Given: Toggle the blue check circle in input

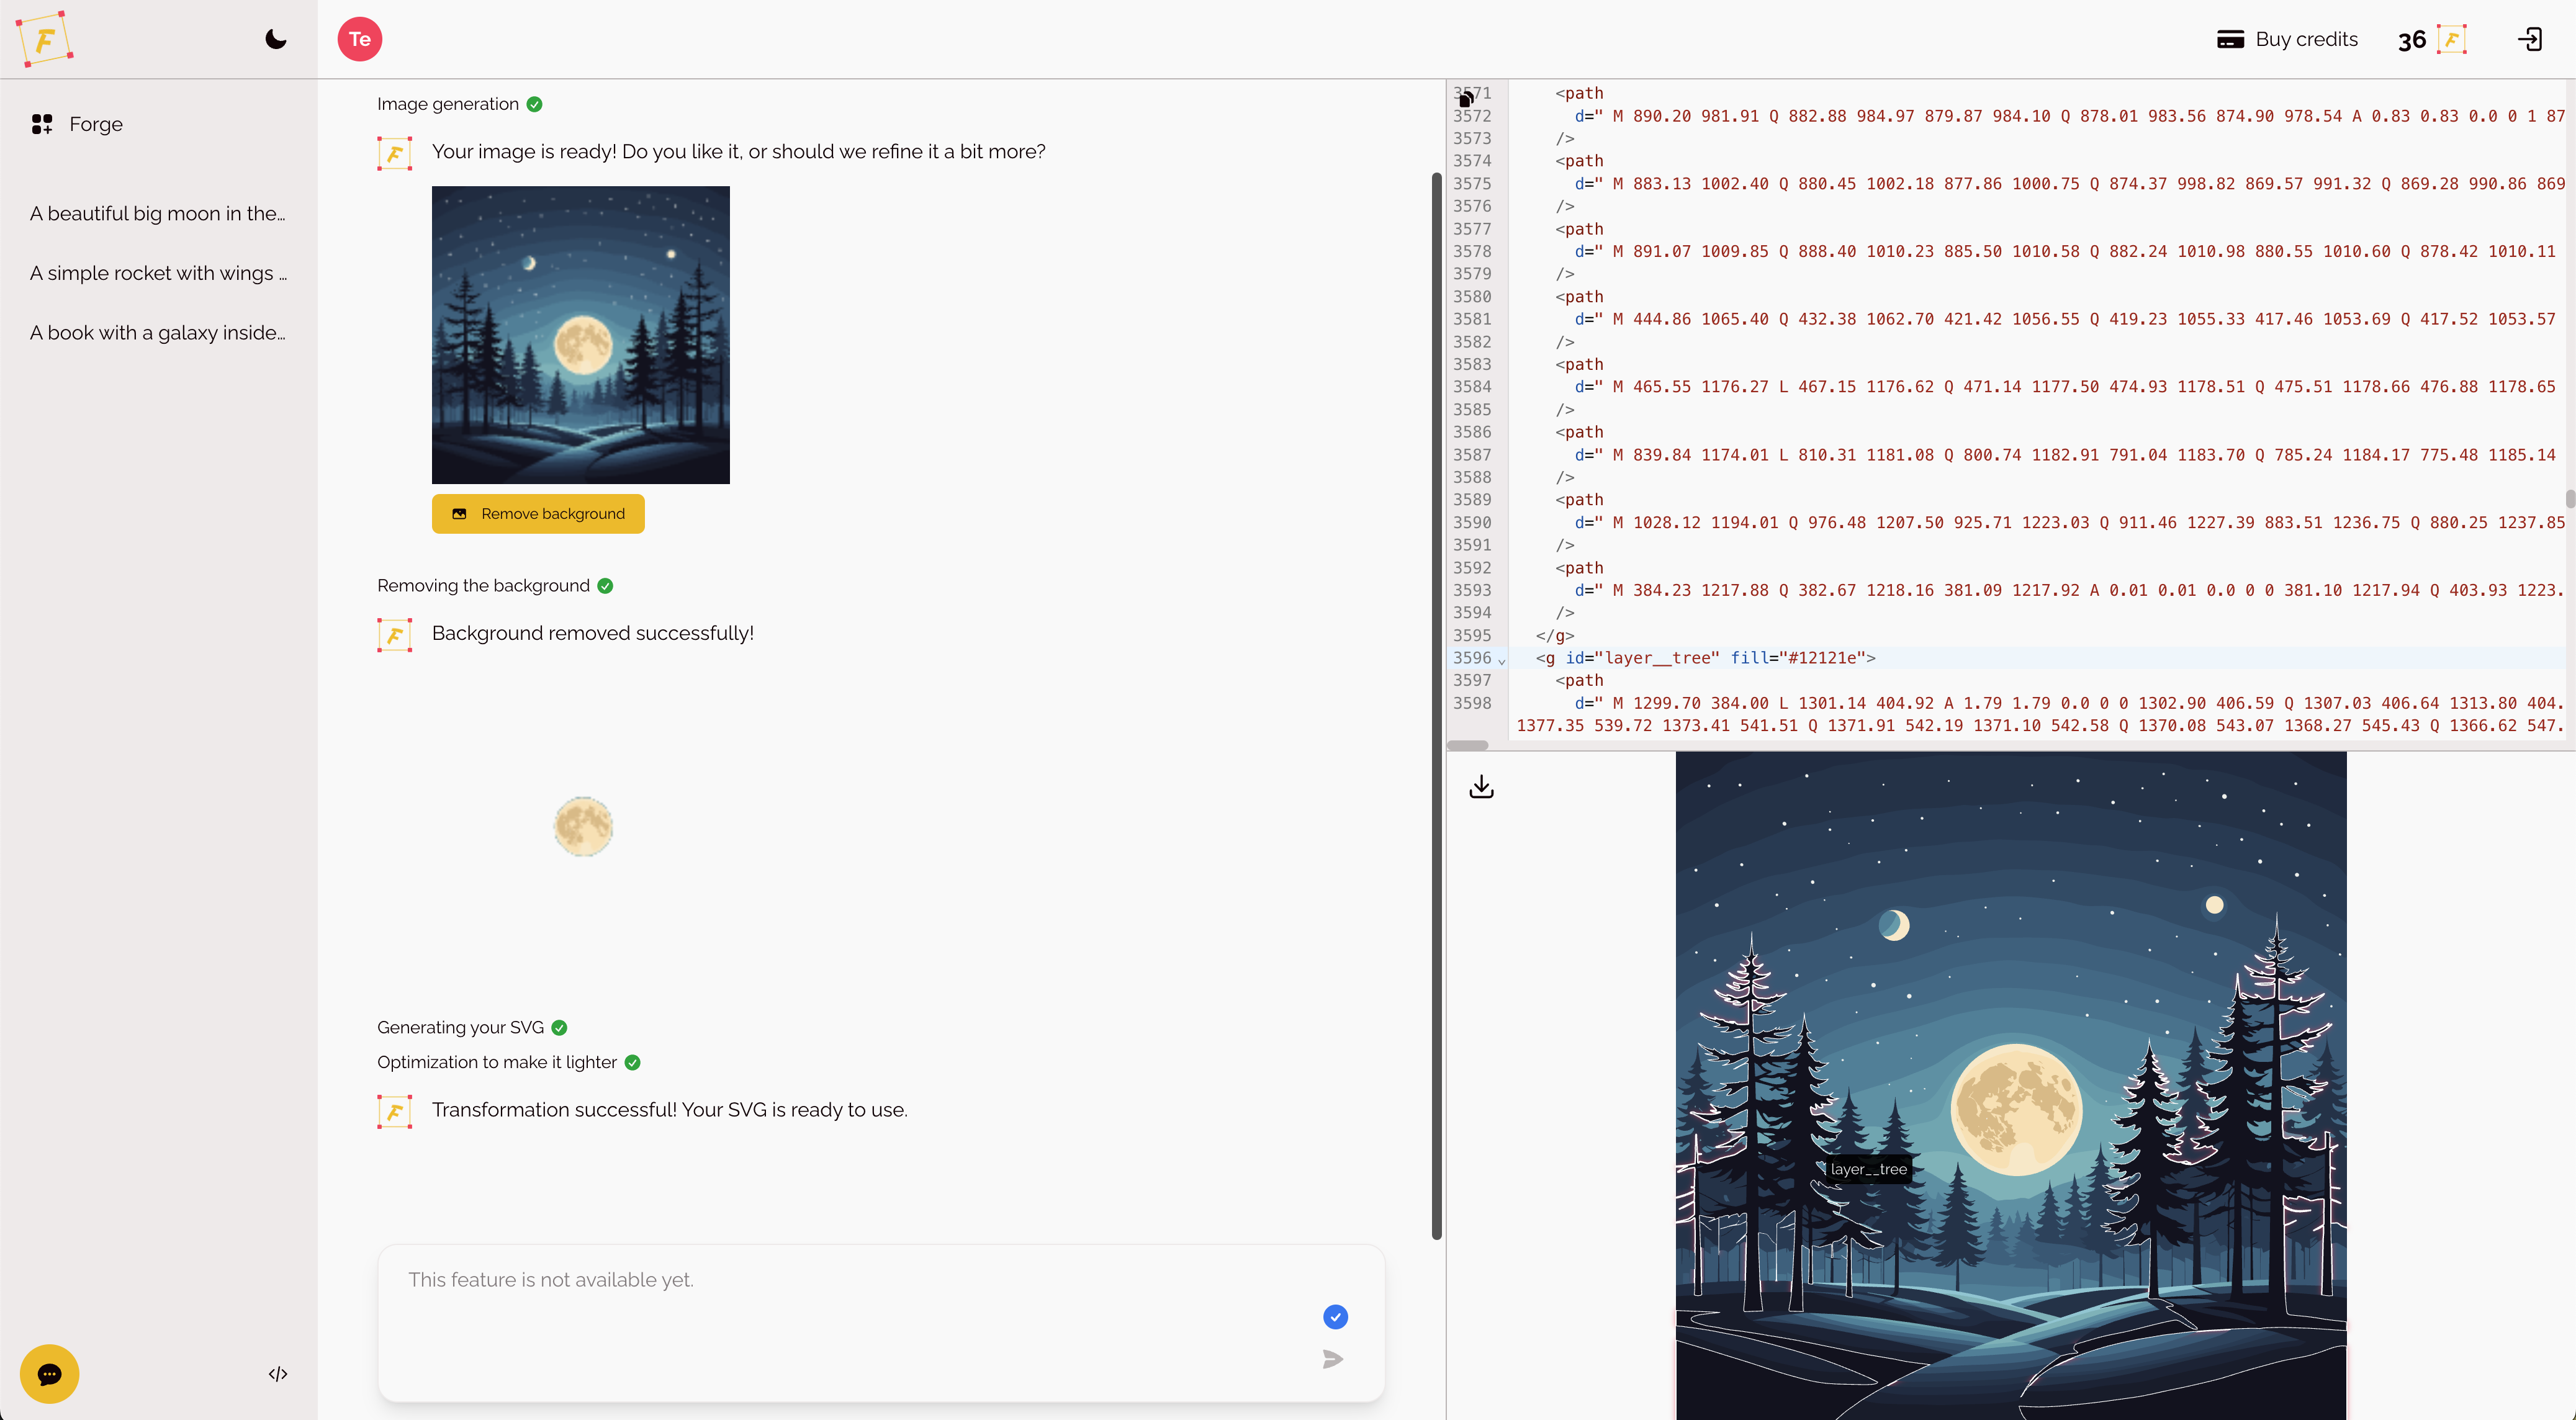Looking at the screenshot, I should pos(1335,1316).
